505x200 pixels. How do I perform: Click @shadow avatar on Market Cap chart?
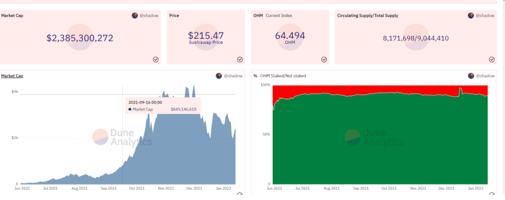pos(219,76)
